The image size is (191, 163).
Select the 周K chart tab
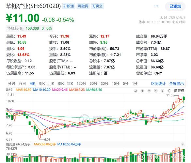(x=42, y=83)
